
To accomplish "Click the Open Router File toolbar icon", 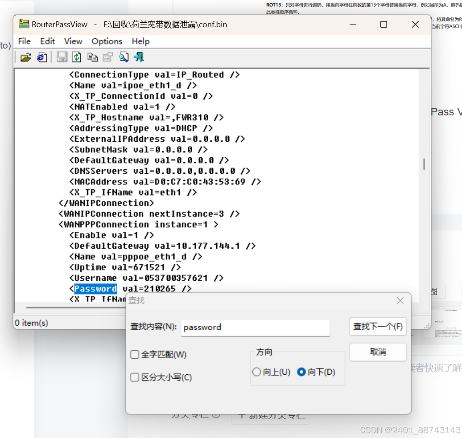I will click(x=25, y=57).
